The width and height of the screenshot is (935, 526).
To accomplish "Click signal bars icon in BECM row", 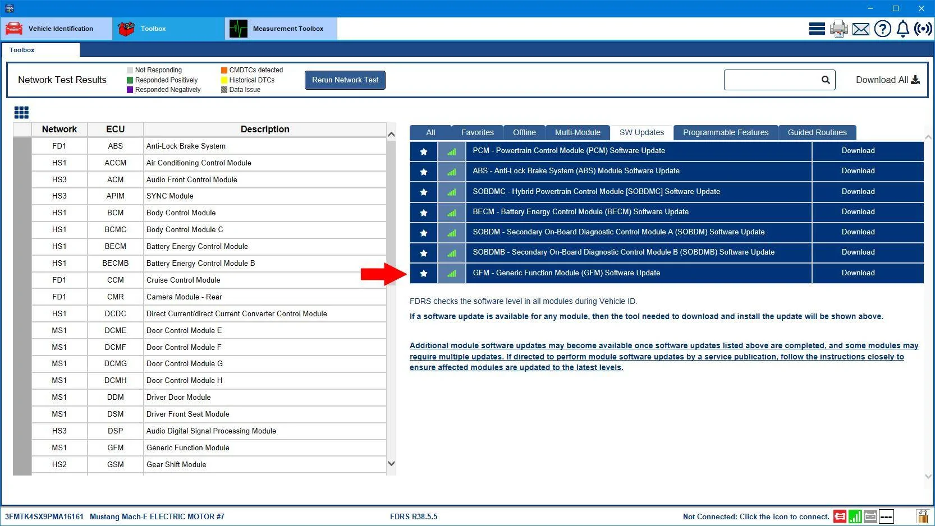I will 452,213.
